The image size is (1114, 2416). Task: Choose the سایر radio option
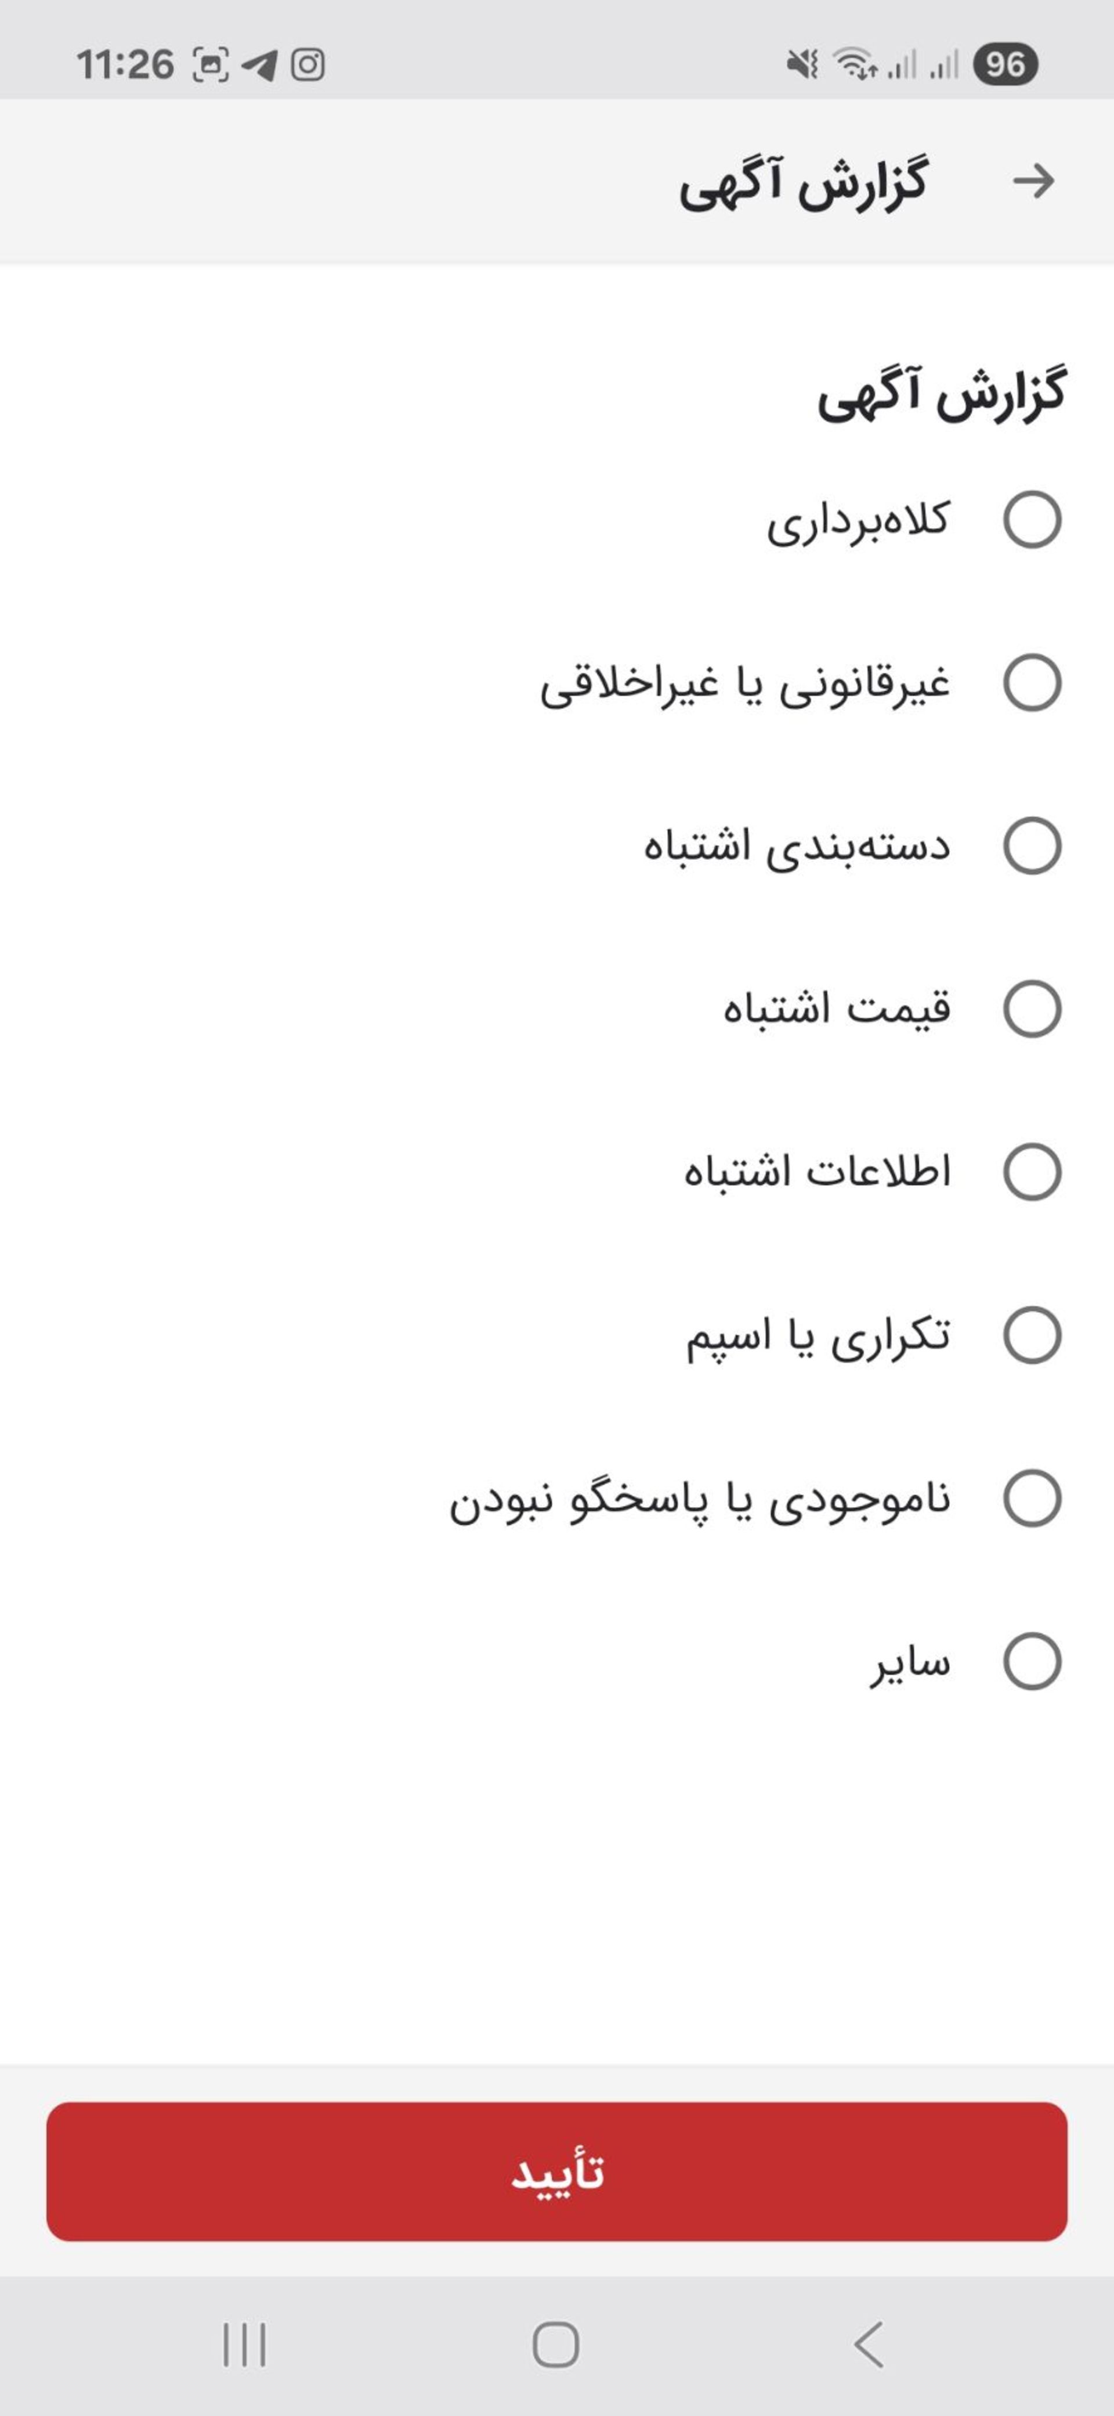(1032, 1662)
